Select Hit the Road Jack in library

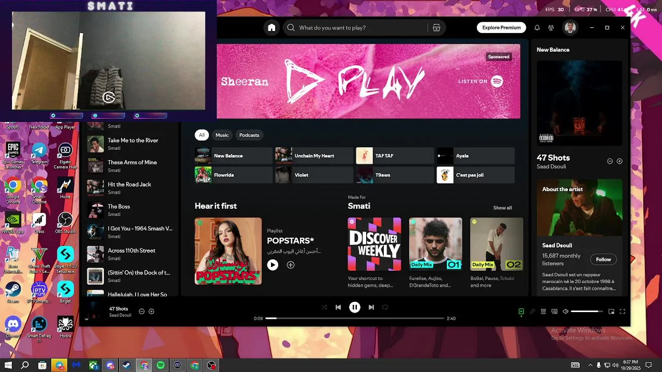coord(129,188)
